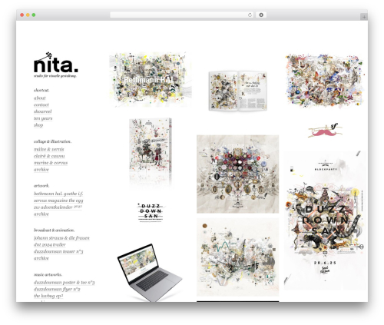Viewport: 384px width, 325px height.
Task: Open the colorful butterfly collage thumbnail
Action: point(325,81)
